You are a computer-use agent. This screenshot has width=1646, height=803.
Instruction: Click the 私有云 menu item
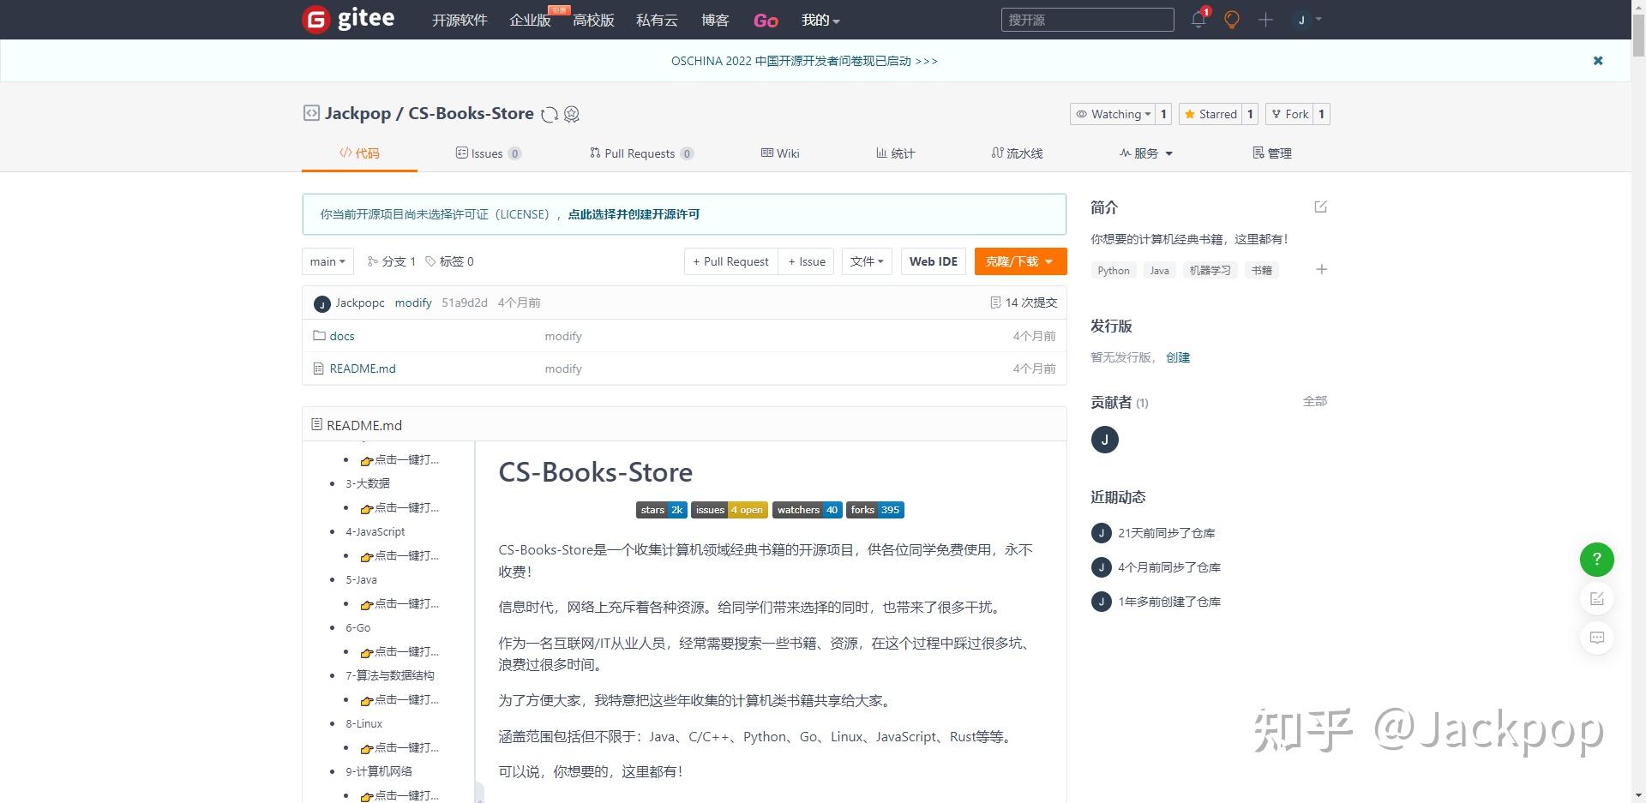pyautogui.click(x=657, y=20)
